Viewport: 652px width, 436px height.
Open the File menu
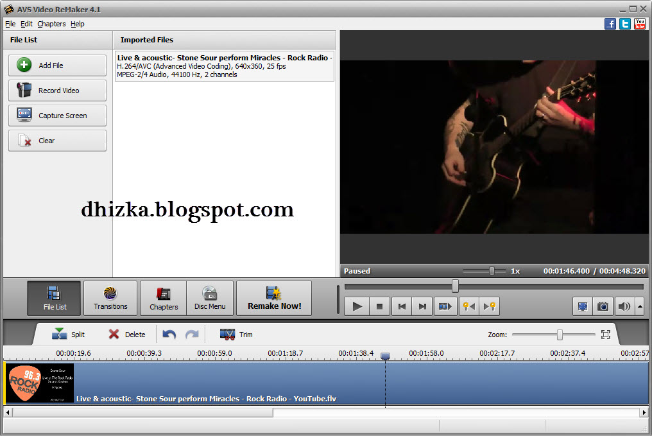click(10, 24)
